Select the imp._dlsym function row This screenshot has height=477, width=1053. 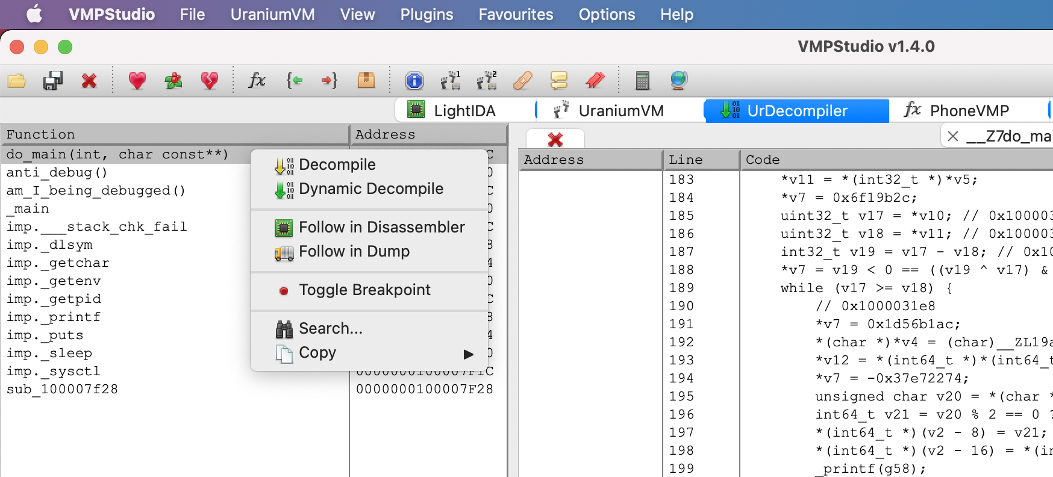[49, 245]
